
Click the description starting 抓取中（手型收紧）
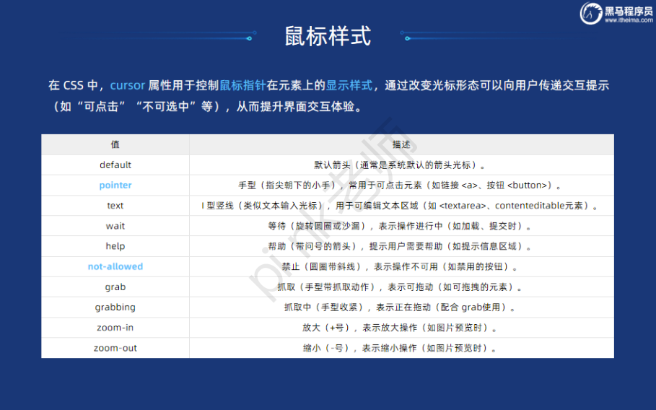point(401,307)
